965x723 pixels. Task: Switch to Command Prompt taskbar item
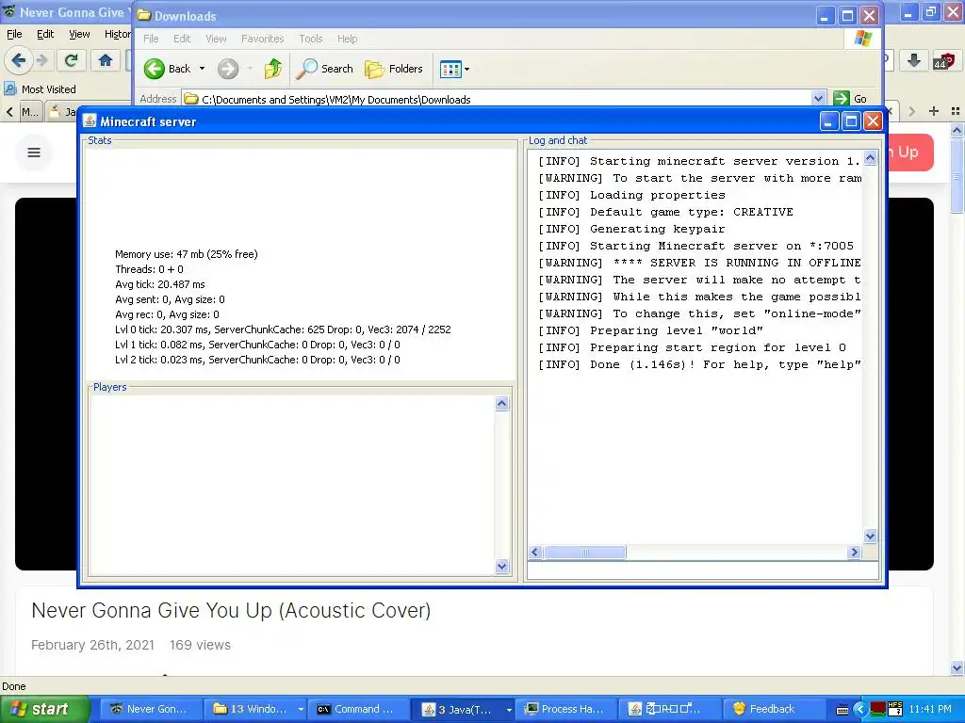(358, 709)
